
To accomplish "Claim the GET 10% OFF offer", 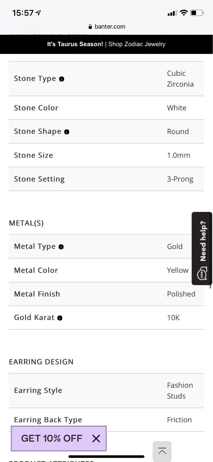I will (x=52, y=438).
